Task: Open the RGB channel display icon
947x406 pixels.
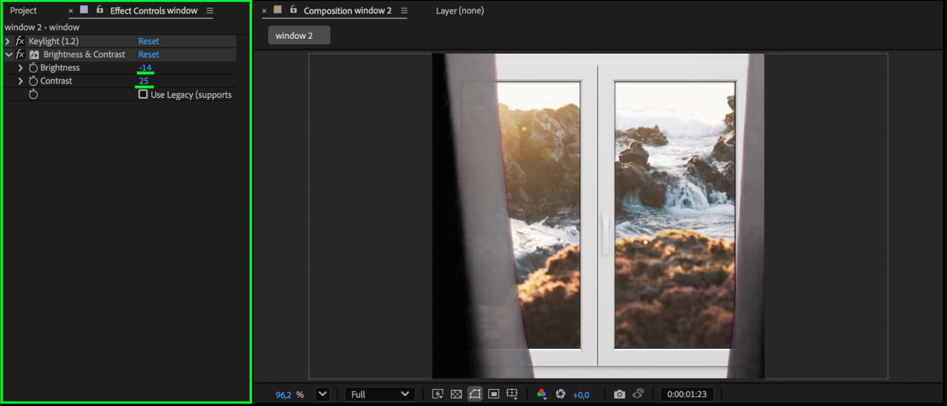Action: tap(541, 394)
